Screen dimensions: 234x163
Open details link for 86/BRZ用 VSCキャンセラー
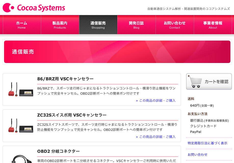tap(156, 101)
